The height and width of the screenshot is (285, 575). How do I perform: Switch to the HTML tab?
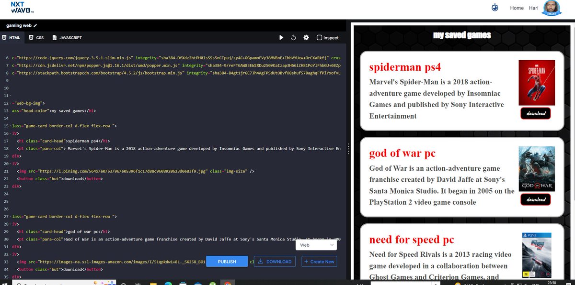tap(11, 37)
